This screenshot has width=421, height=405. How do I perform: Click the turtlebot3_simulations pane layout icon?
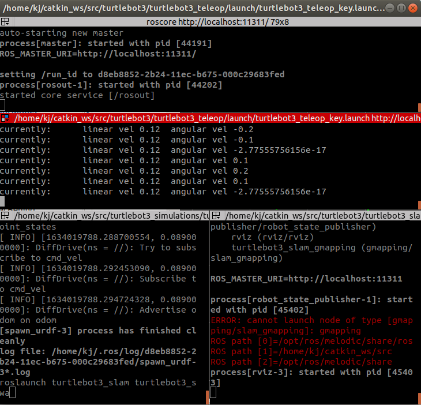pyautogui.click(x=5, y=215)
